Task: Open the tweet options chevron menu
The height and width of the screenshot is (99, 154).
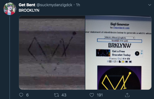Action: coord(150,5)
